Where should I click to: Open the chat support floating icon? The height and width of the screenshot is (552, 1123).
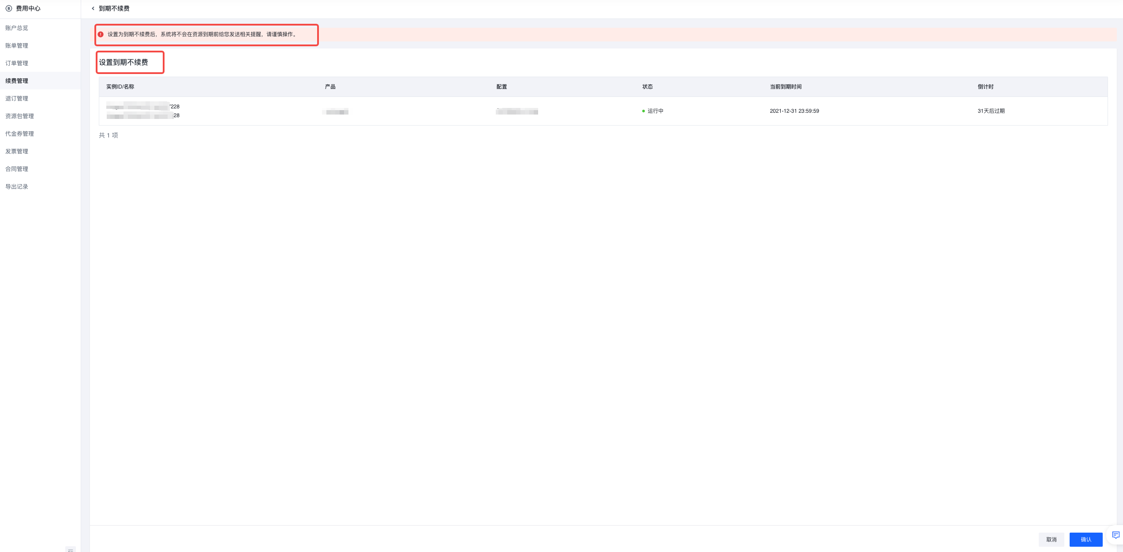pyautogui.click(x=1116, y=535)
